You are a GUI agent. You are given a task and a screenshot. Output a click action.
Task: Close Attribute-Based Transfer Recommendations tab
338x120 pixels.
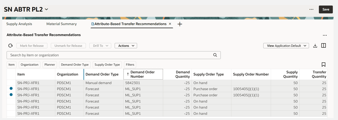tap(170, 24)
